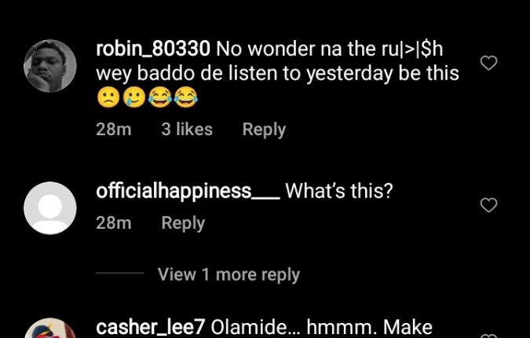The width and height of the screenshot is (530, 338).
Task: Select the "wey baddo de listen" comment text
Action: pos(188,73)
